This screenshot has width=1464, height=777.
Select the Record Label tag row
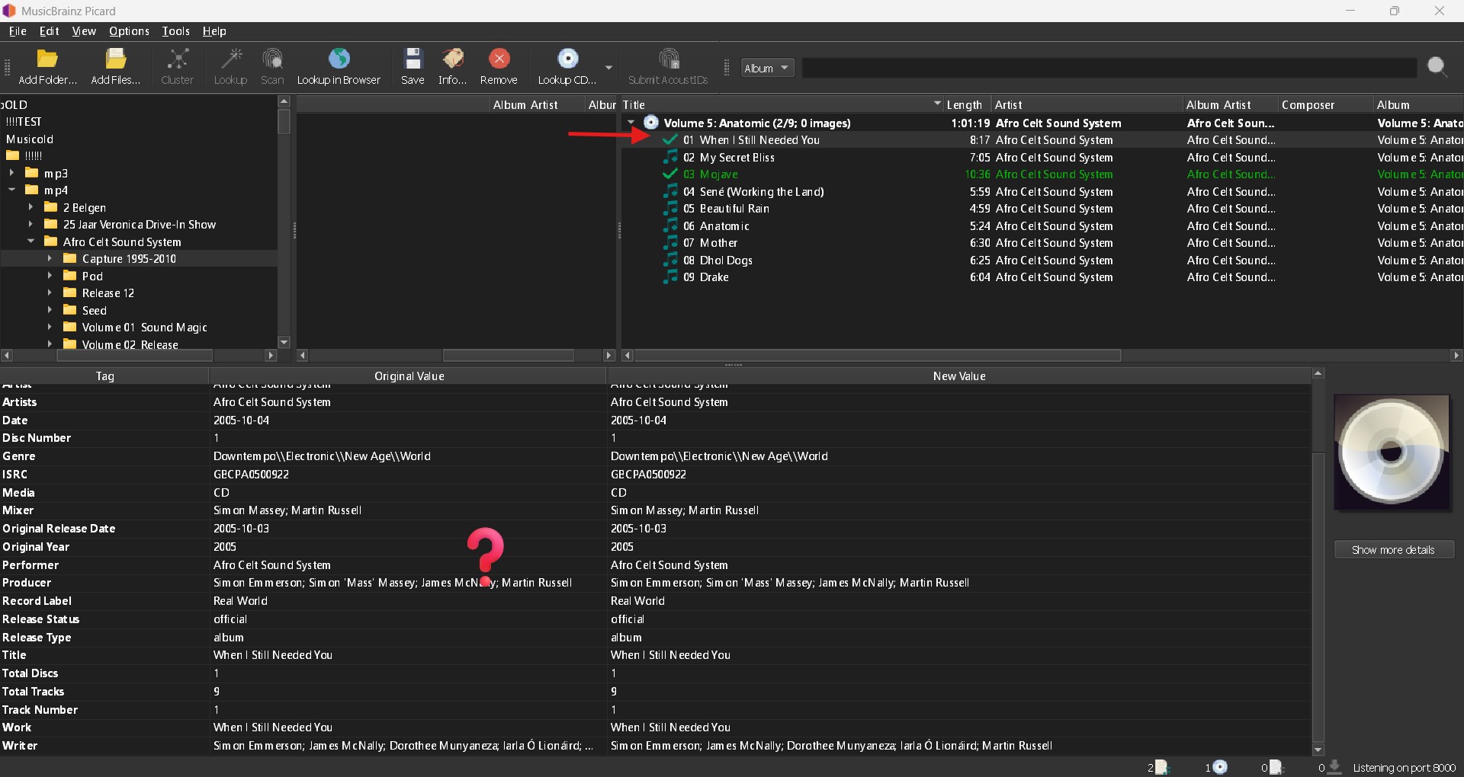tap(656, 600)
